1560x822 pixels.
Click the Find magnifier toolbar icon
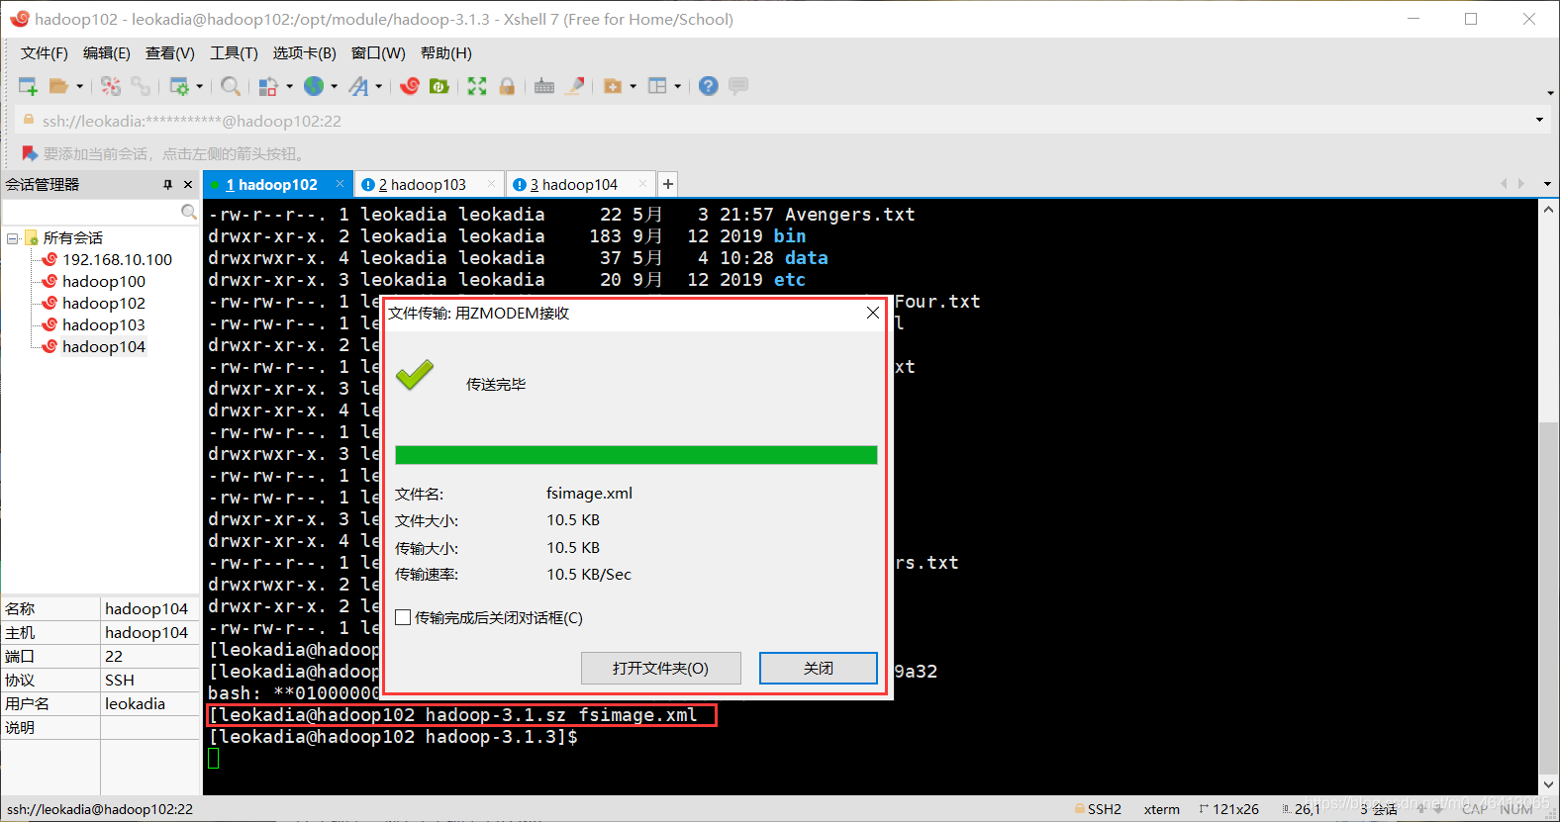point(231,86)
